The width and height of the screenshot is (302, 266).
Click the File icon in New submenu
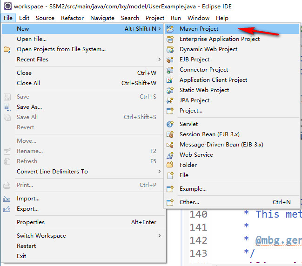coord(170,175)
